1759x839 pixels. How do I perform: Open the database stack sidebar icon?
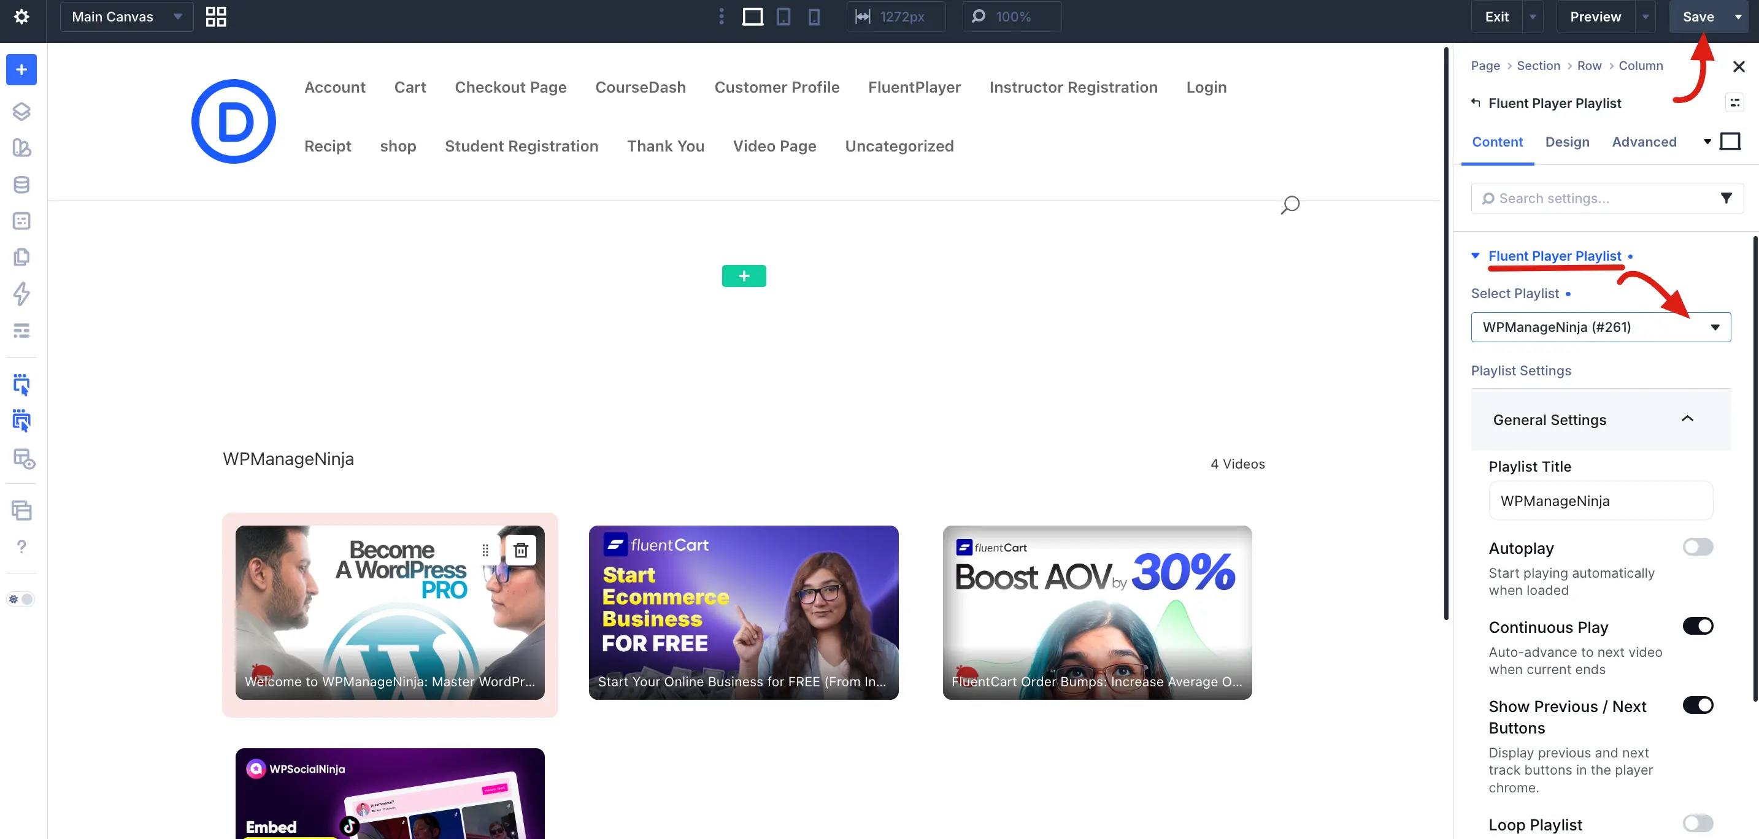click(21, 185)
